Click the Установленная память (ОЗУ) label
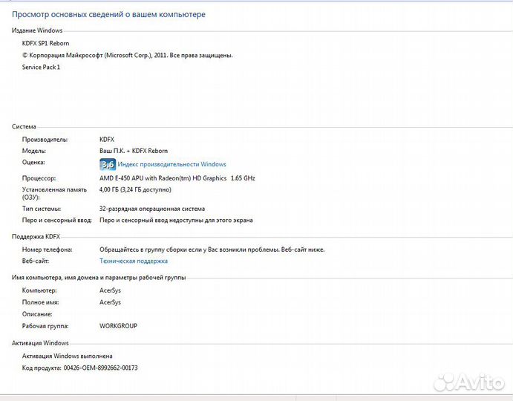This screenshot has height=401, width=513. pyautogui.click(x=54, y=194)
